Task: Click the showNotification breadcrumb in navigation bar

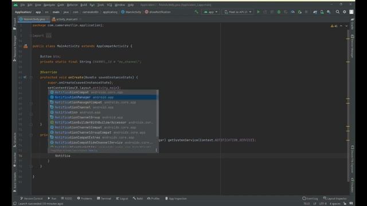Action: point(158,12)
